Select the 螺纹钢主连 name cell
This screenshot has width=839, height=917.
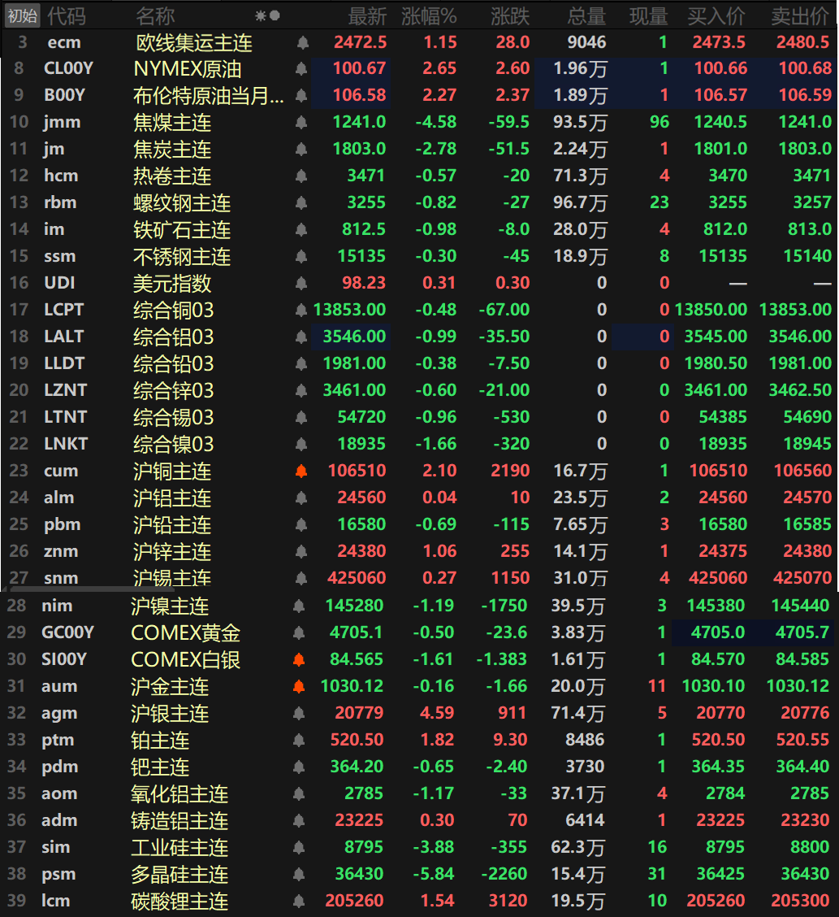[182, 203]
